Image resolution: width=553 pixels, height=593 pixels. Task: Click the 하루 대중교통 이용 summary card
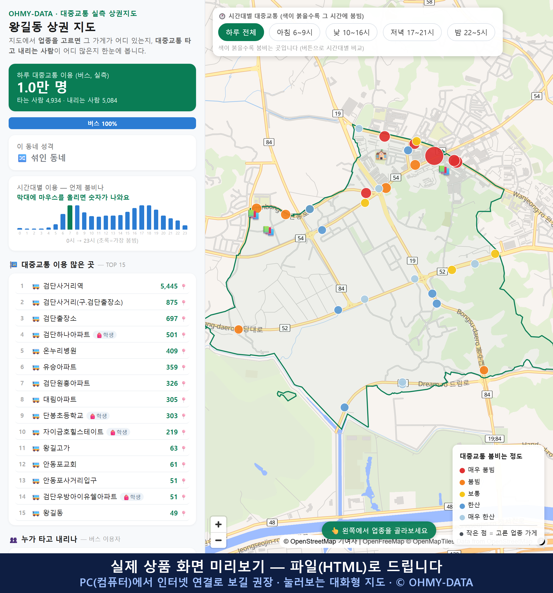[x=102, y=88]
